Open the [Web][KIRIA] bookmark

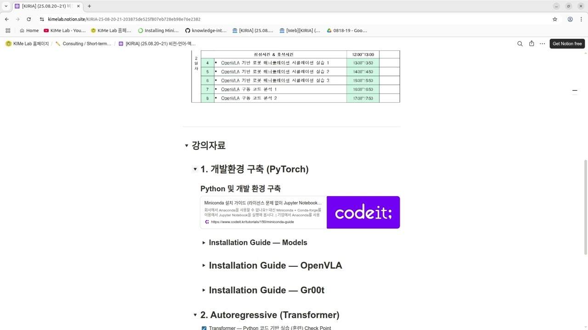[300, 31]
